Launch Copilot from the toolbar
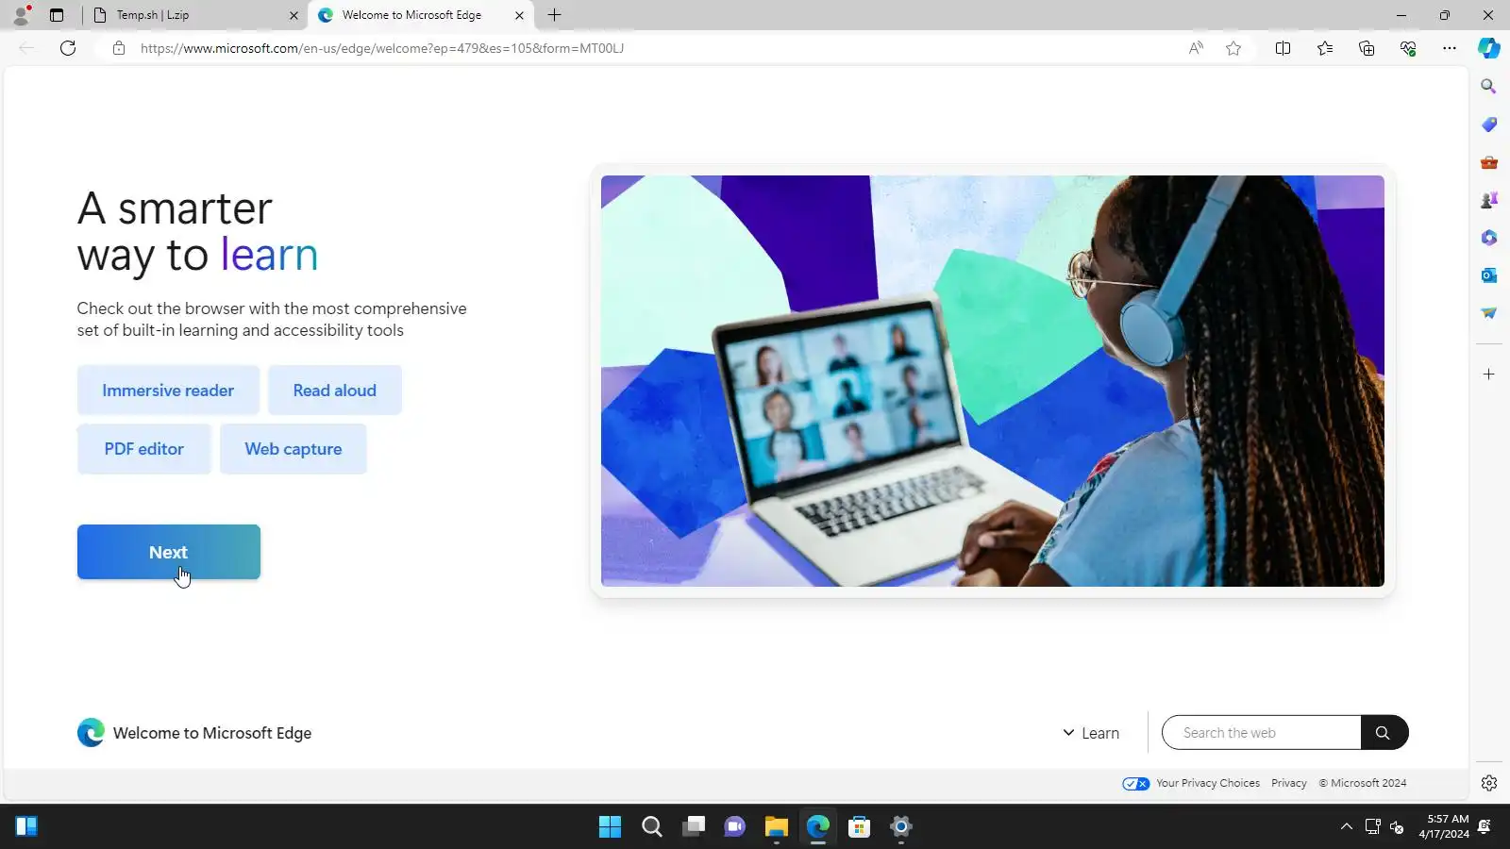The image size is (1510, 849). [1489, 48]
